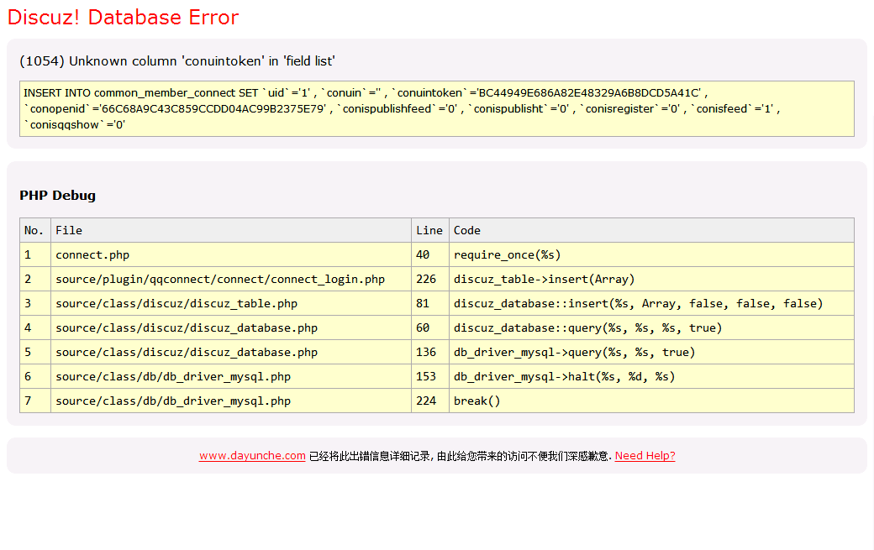This screenshot has height=550, width=874.
Task: Click line number 226 cell
Action: pos(430,280)
